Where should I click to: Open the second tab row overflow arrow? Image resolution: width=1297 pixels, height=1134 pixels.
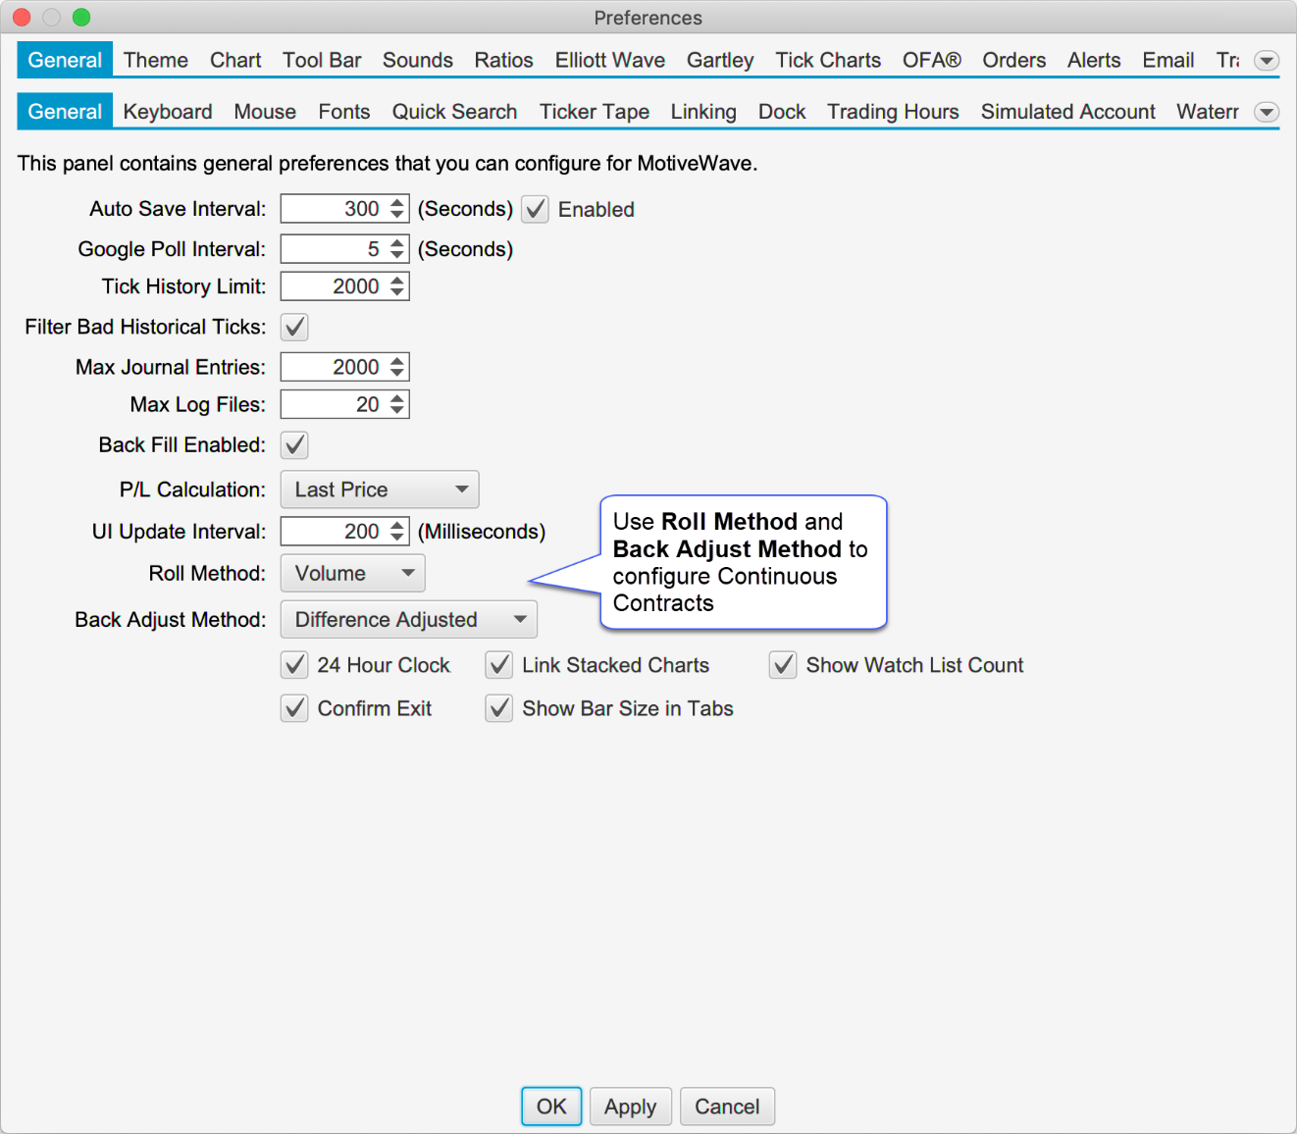click(1267, 112)
